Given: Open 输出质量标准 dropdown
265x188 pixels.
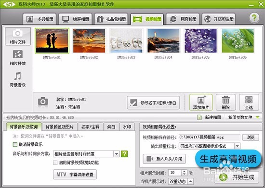Looking at the screenshot, I should (210, 146).
